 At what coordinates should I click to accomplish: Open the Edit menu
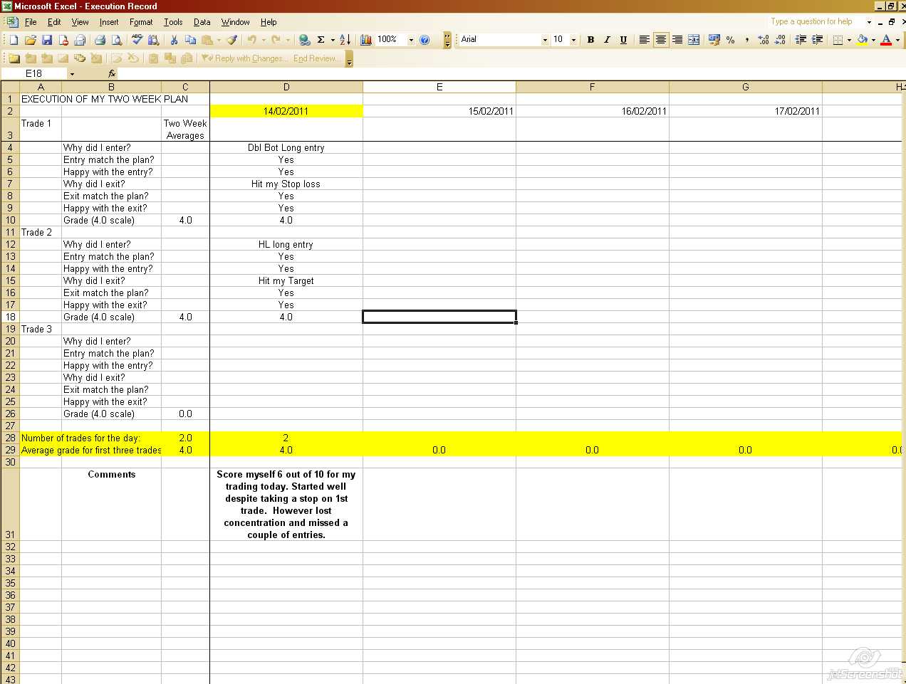pos(54,22)
